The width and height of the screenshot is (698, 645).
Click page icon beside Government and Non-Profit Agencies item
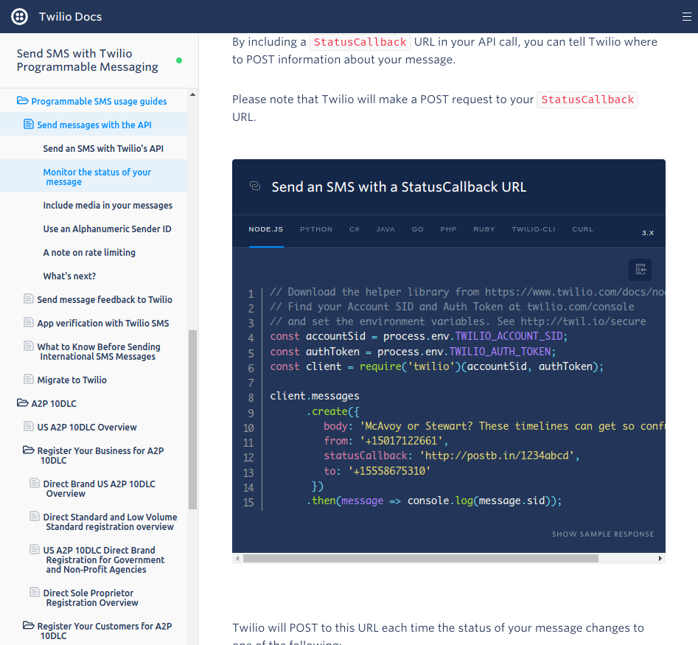pos(35,549)
